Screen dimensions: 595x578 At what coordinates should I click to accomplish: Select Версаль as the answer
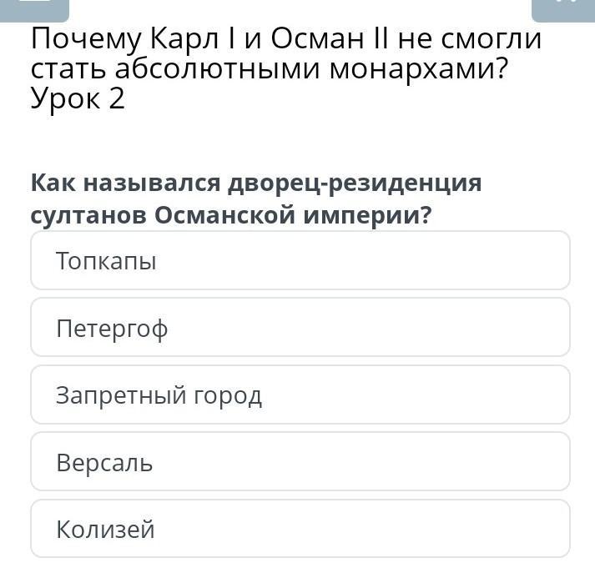coord(300,461)
